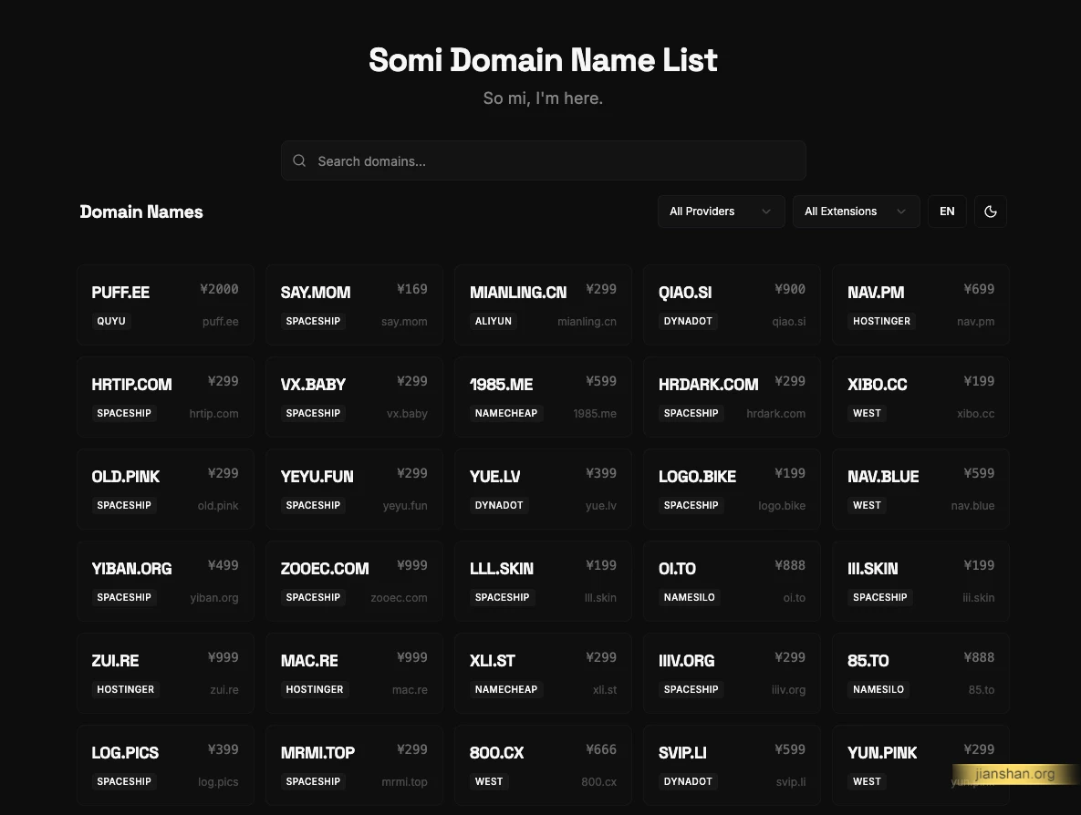Open the All Extensions dropdown

click(x=857, y=211)
